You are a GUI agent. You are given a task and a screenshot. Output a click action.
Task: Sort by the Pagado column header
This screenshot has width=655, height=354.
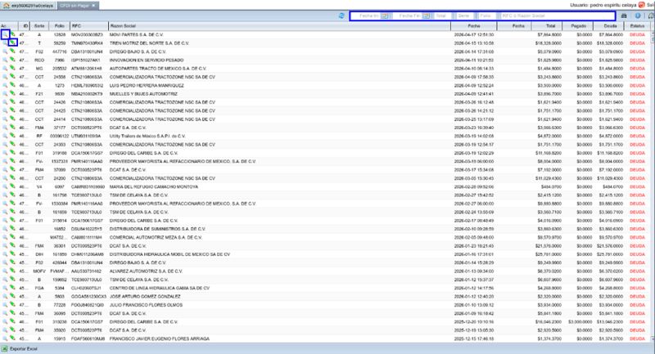(x=578, y=26)
